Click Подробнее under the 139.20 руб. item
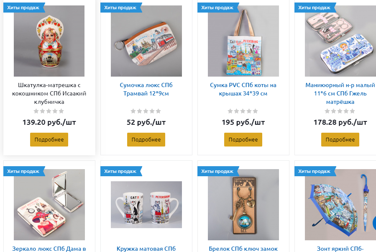 pos(49,139)
